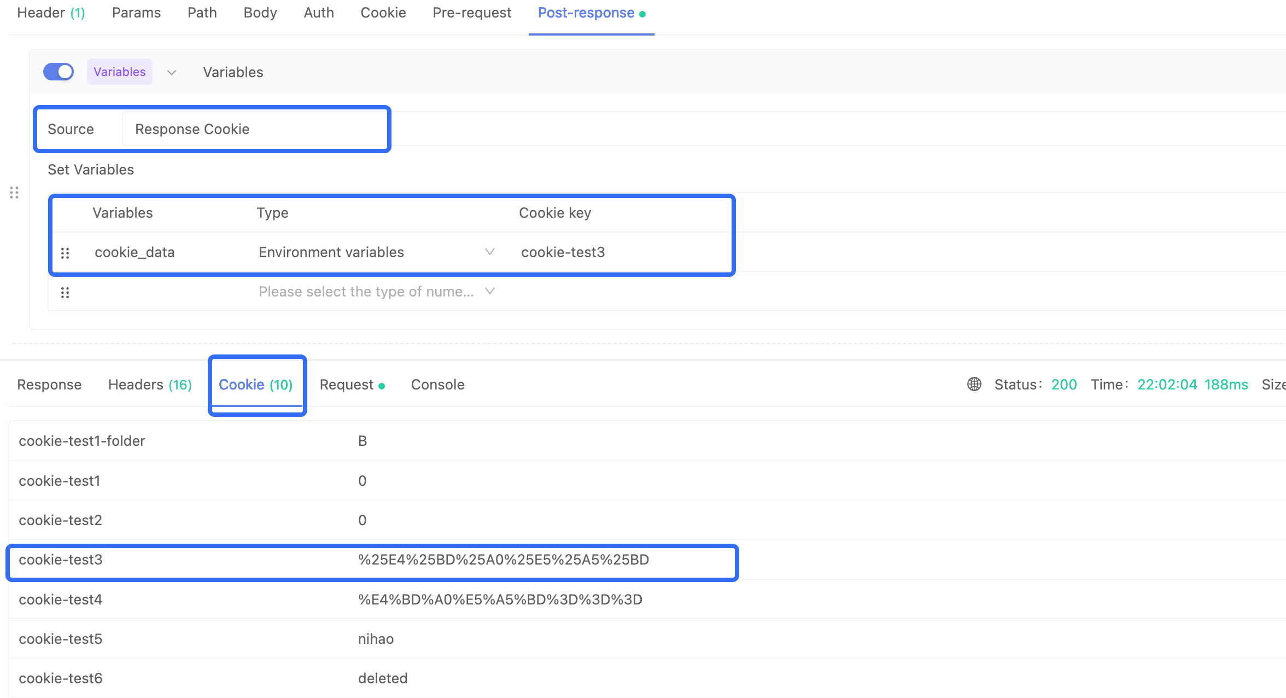Click the cookie-test4 encoded value
The width and height of the screenshot is (1286, 698).
[x=500, y=600]
